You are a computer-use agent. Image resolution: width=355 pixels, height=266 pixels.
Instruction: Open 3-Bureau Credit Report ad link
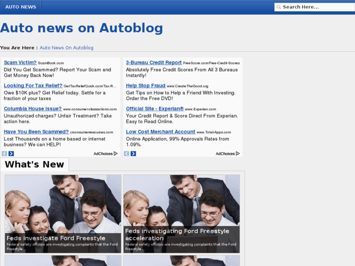(154, 62)
